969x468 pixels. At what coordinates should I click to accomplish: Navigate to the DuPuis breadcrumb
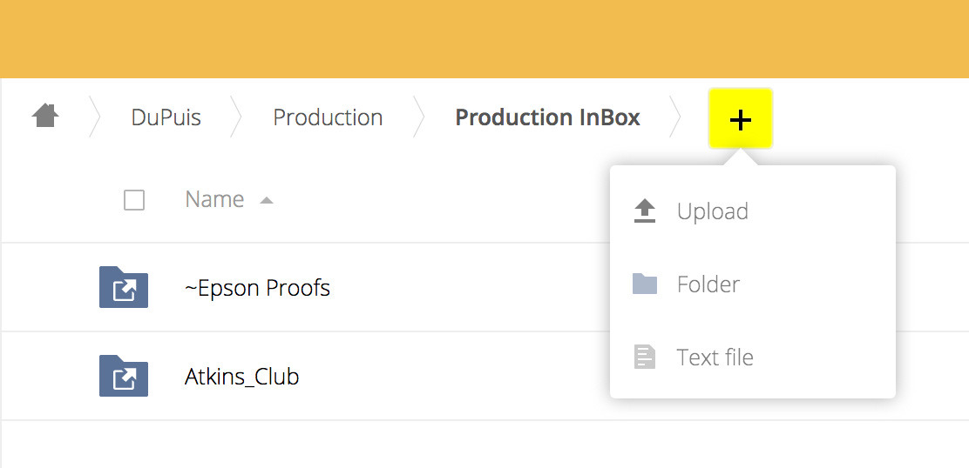point(166,117)
